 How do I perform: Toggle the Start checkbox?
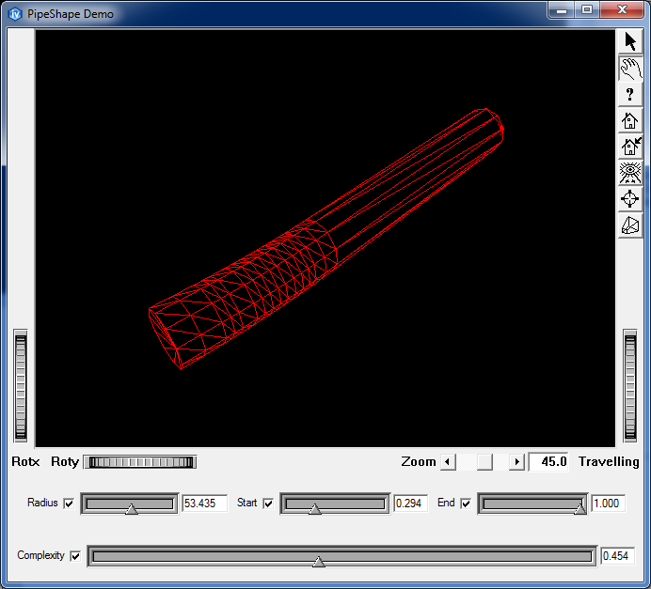click(268, 504)
